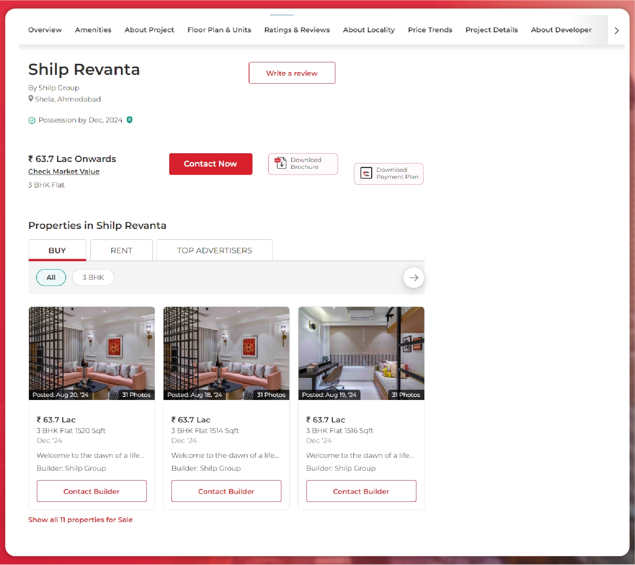Download the project Brochure

click(x=303, y=164)
